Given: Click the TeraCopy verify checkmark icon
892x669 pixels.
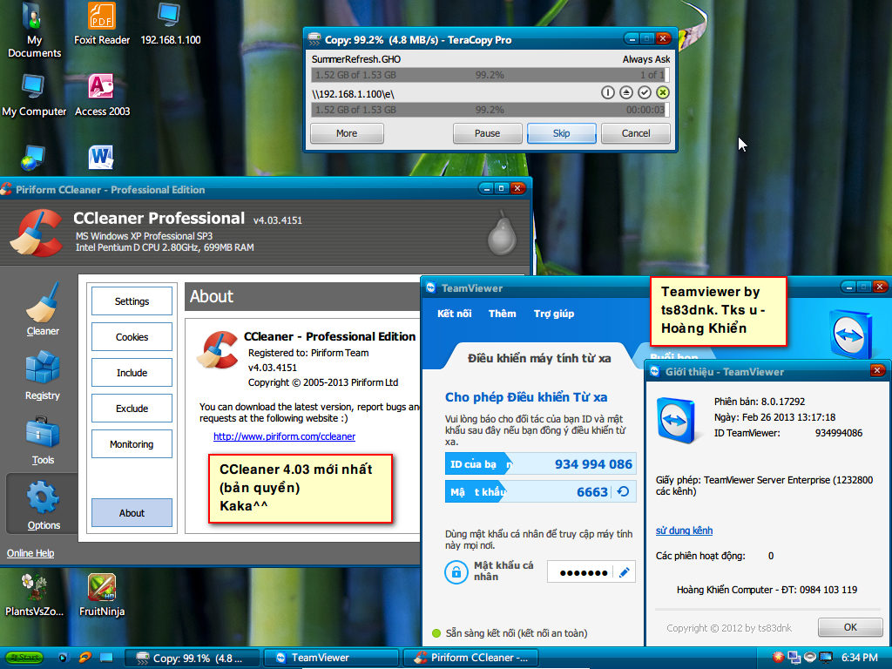Looking at the screenshot, I should [x=644, y=92].
